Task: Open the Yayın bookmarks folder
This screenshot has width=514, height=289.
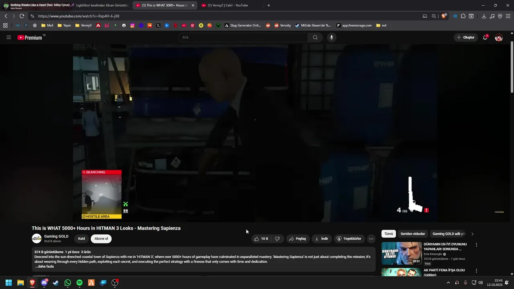Action: coord(64,25)
